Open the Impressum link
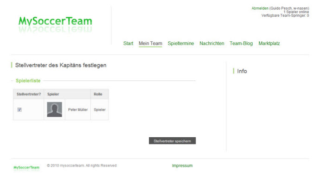The image size is (320, 173). tap(182, 166)
